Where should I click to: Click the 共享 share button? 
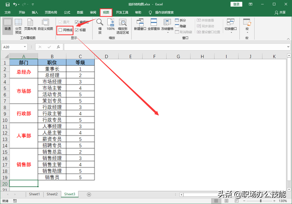280,12
